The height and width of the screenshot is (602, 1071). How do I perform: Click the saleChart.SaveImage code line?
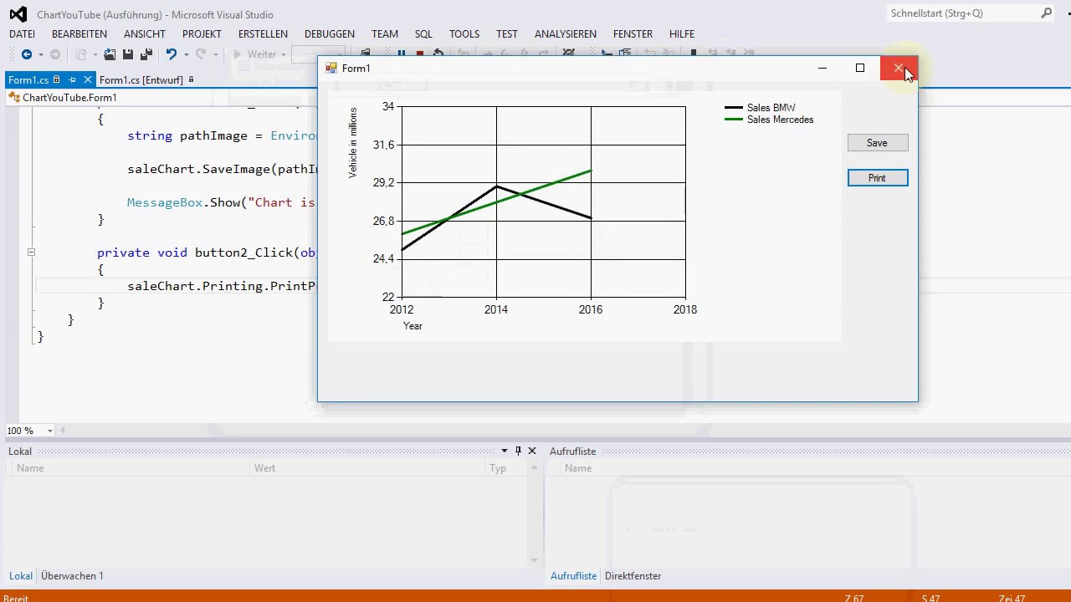tap(223, 169)
